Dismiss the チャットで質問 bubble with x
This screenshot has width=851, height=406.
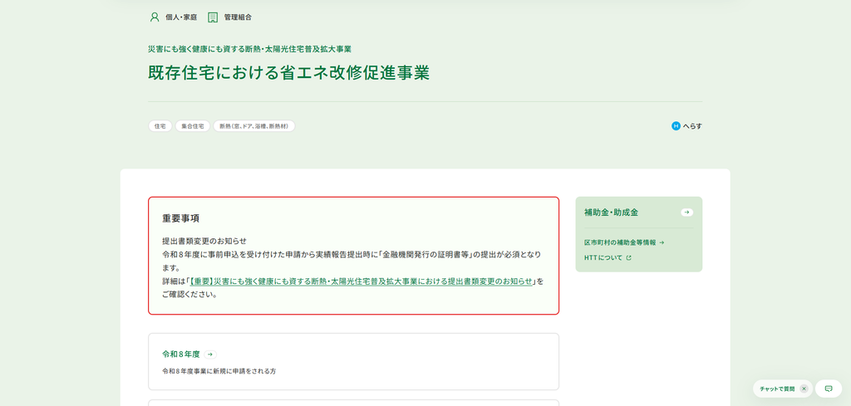(x=804, y=389)
